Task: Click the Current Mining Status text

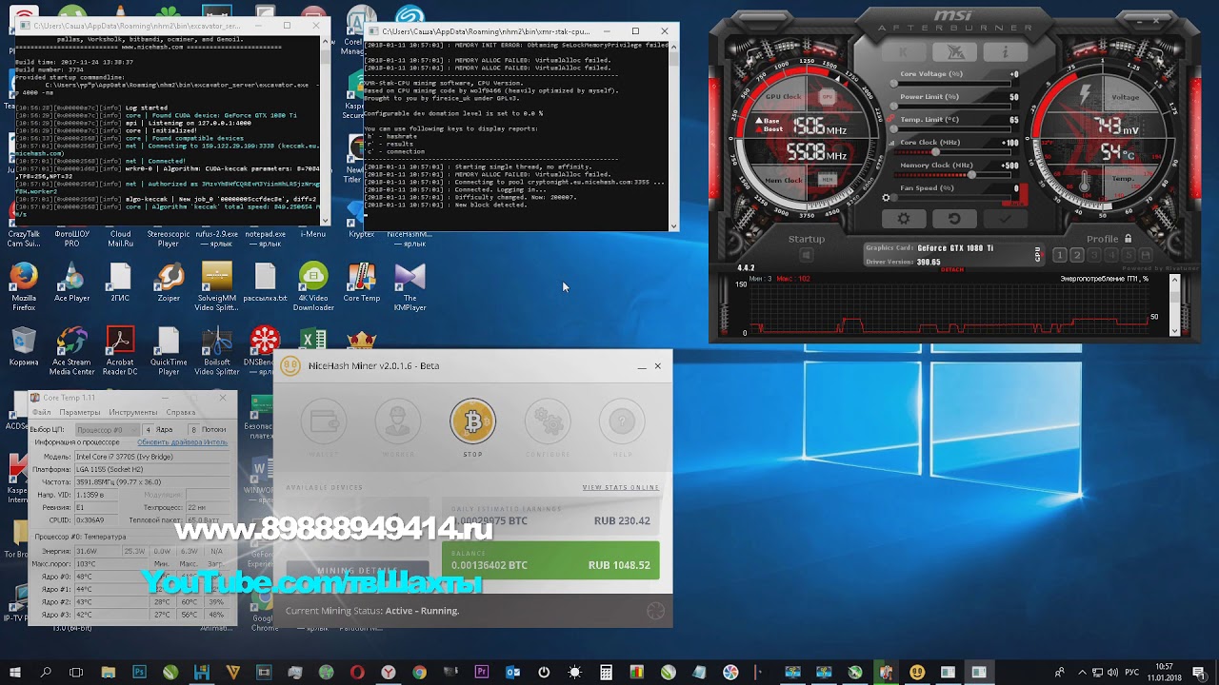Action: coord(372,611)
